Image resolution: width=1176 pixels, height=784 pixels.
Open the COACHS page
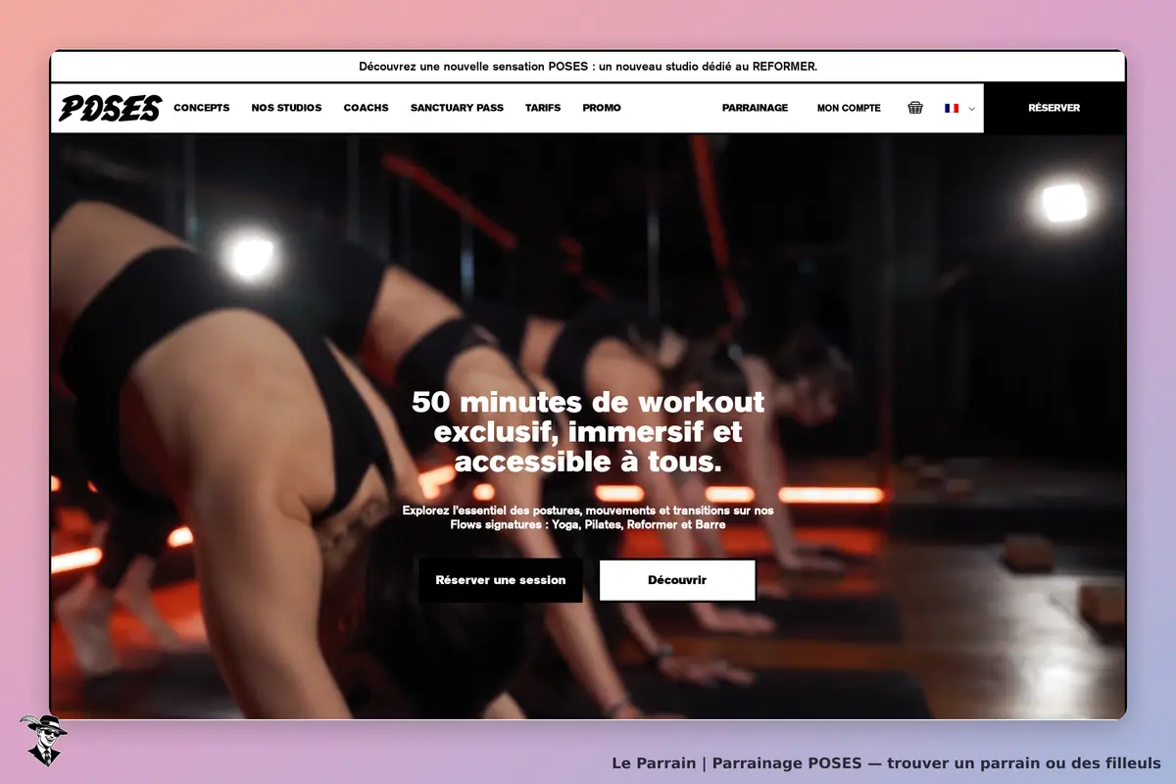[367, 108]
